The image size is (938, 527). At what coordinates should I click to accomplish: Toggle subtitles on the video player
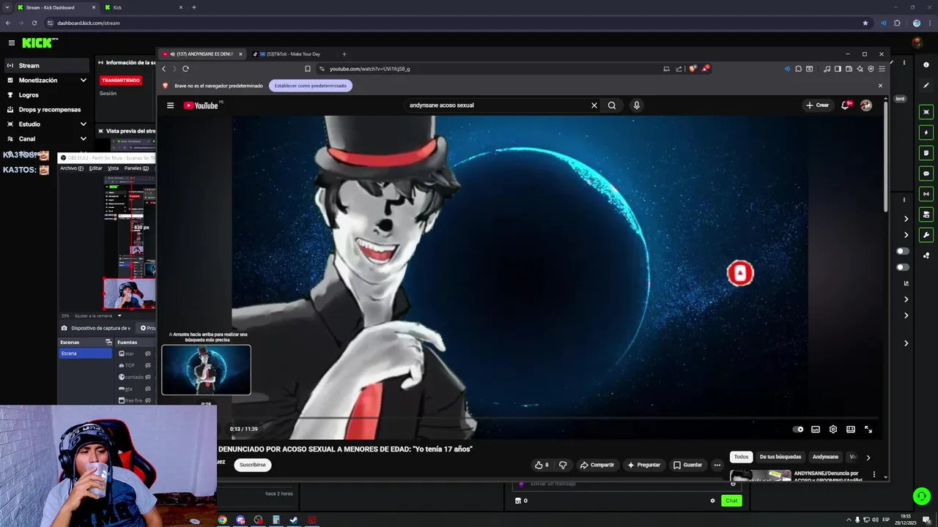pyautogui.click(x=816, y=430)
